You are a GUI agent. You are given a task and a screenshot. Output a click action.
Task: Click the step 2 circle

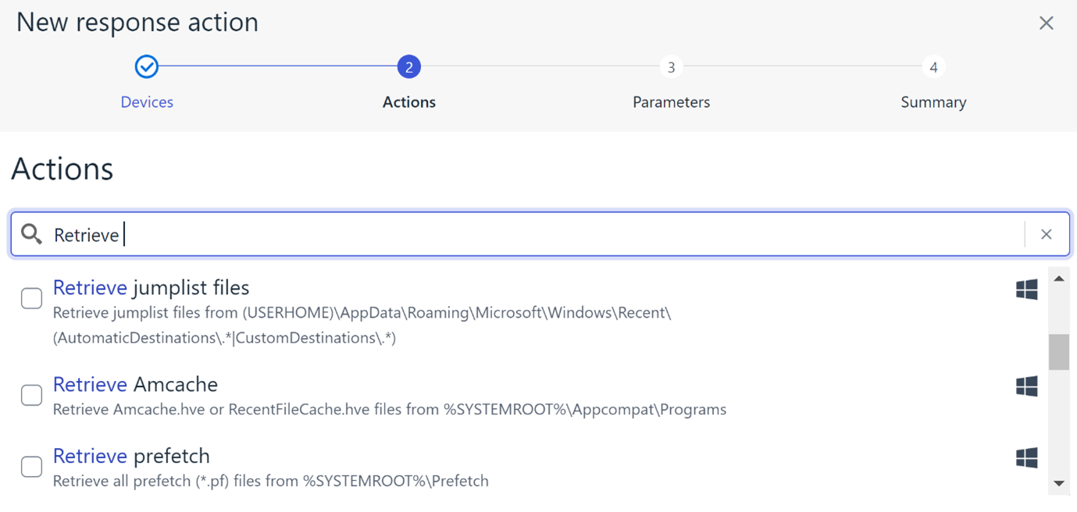409,66
